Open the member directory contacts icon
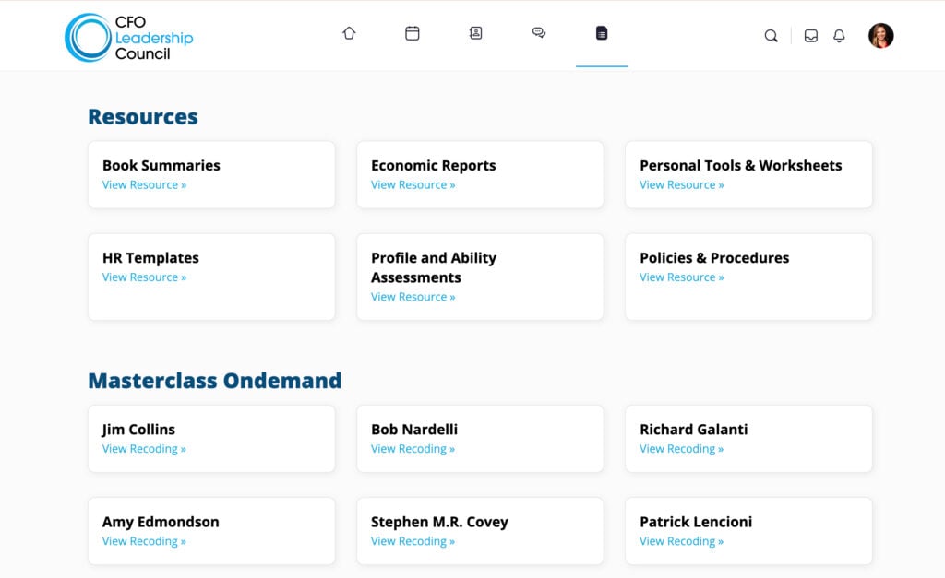 point(475,33)
